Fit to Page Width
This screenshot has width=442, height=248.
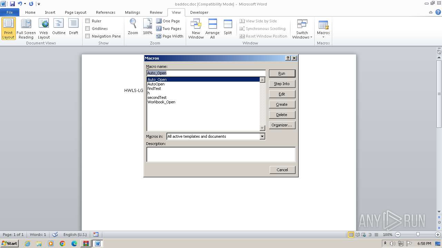coord(170,36)
